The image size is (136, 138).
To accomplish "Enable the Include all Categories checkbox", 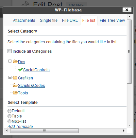I will (9, 51).
